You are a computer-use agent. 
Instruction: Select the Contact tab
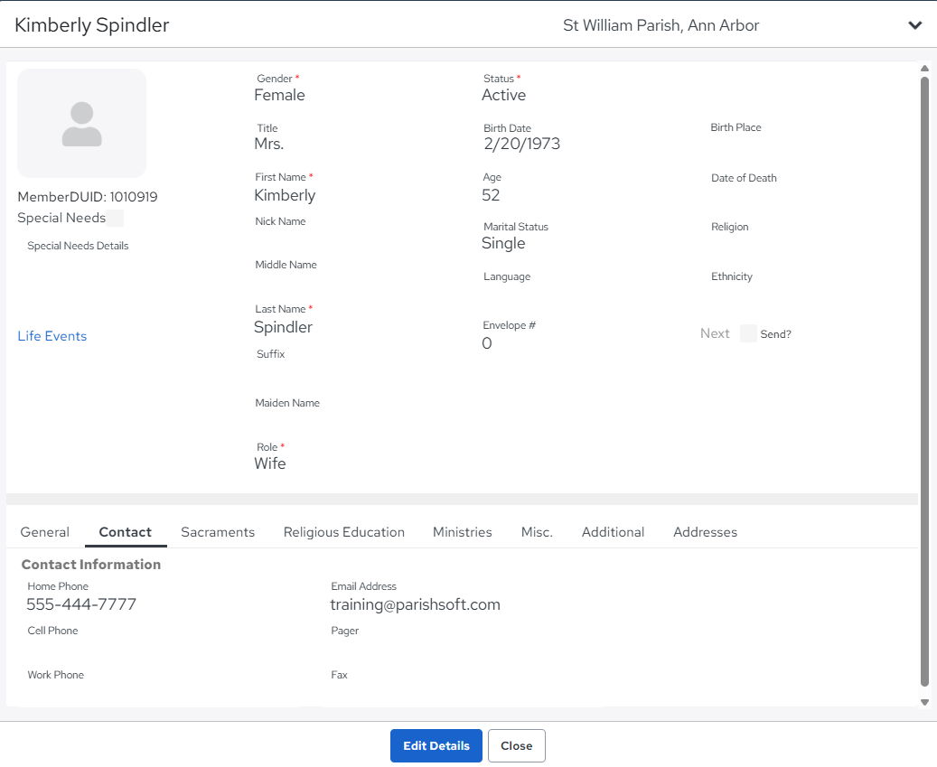[126, 531]
